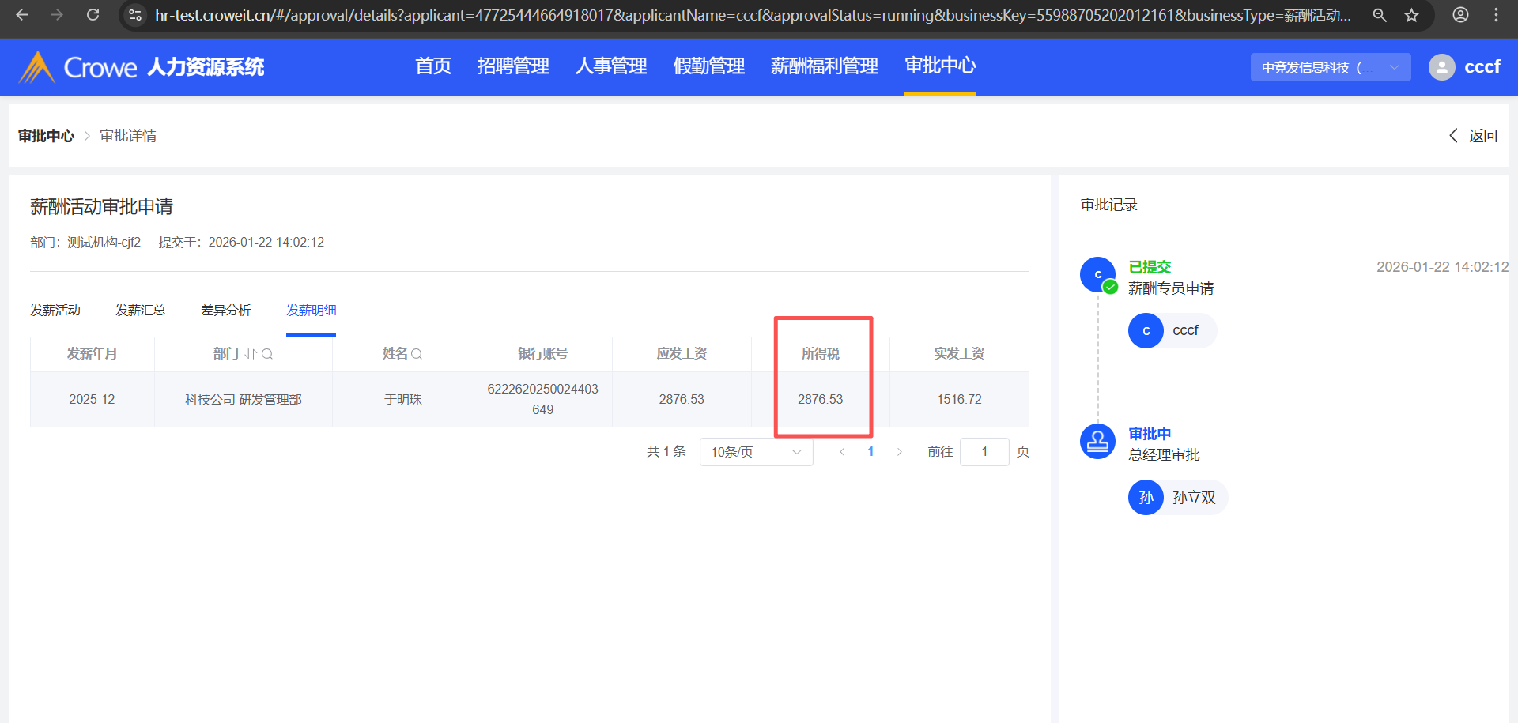1518x723 pixels.
Task: Switch to the 发薪汇总 tab
Action: 140,310
